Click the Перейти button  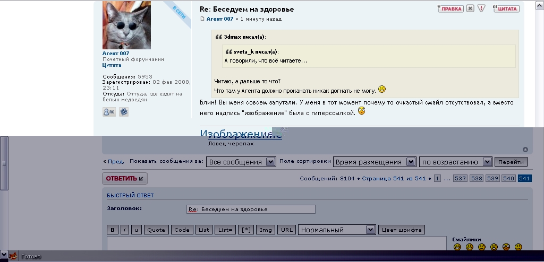(511, 162)
